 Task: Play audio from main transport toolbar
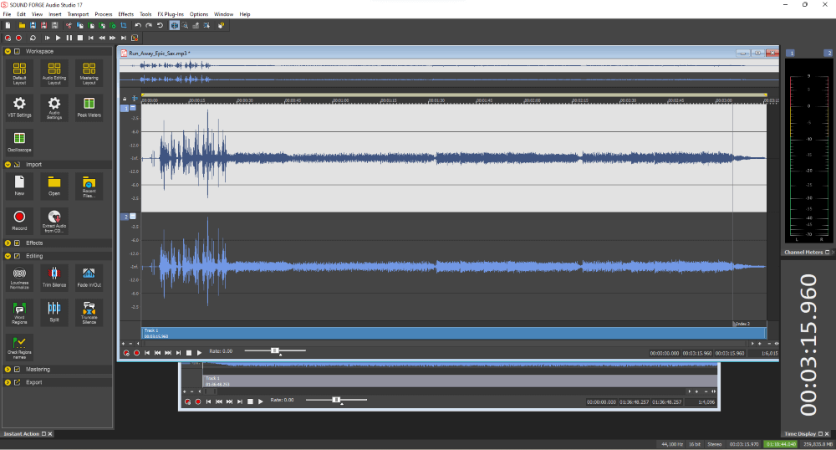pyautogui.click(x=59, y=38)
